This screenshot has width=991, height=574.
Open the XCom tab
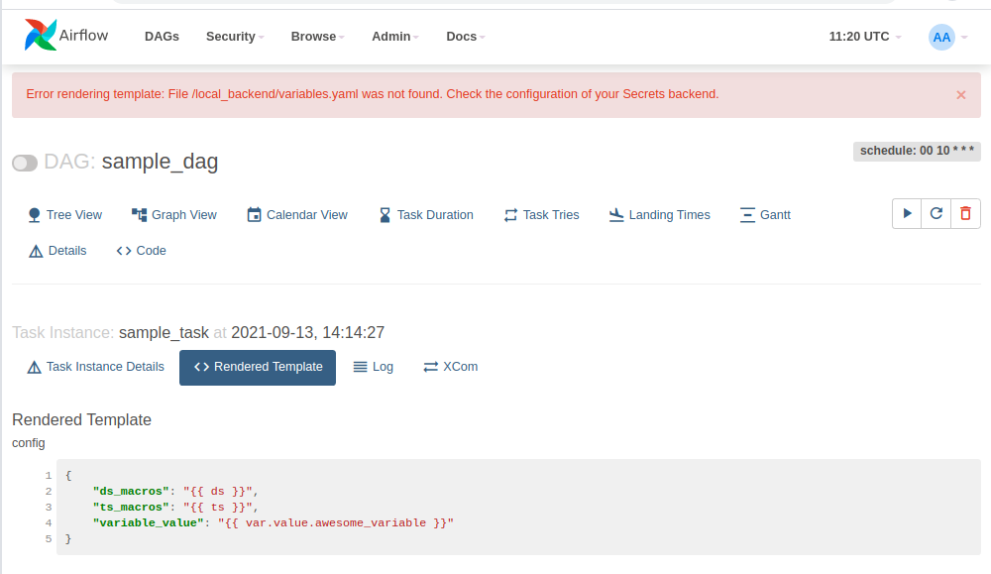click(451, 367)
